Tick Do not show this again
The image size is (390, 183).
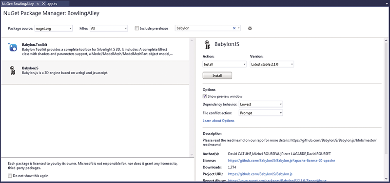(10, 176)
